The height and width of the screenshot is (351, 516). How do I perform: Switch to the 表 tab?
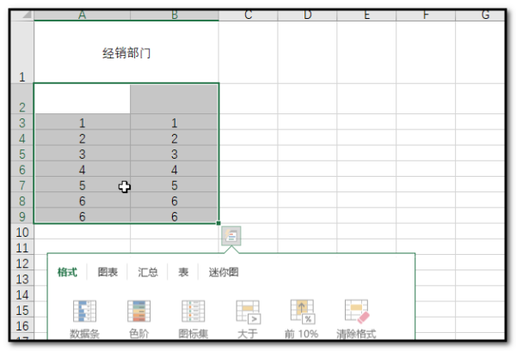pyautogui.click(x=183, y=272)
